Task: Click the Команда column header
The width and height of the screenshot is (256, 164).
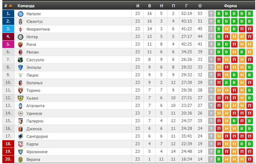Action: (x=26, y=6)
